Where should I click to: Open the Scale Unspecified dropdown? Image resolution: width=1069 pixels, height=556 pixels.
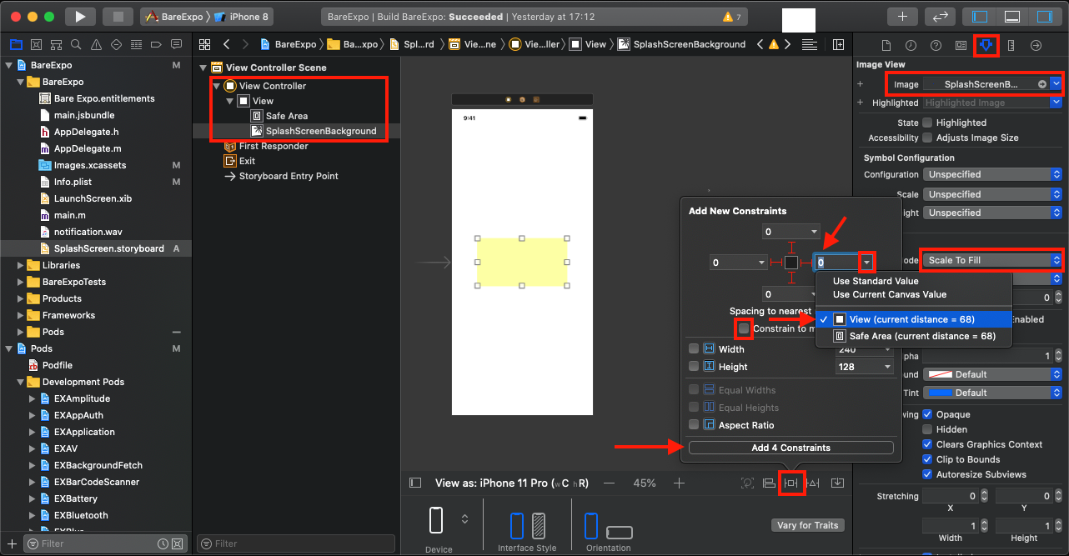tap(992, 194)
